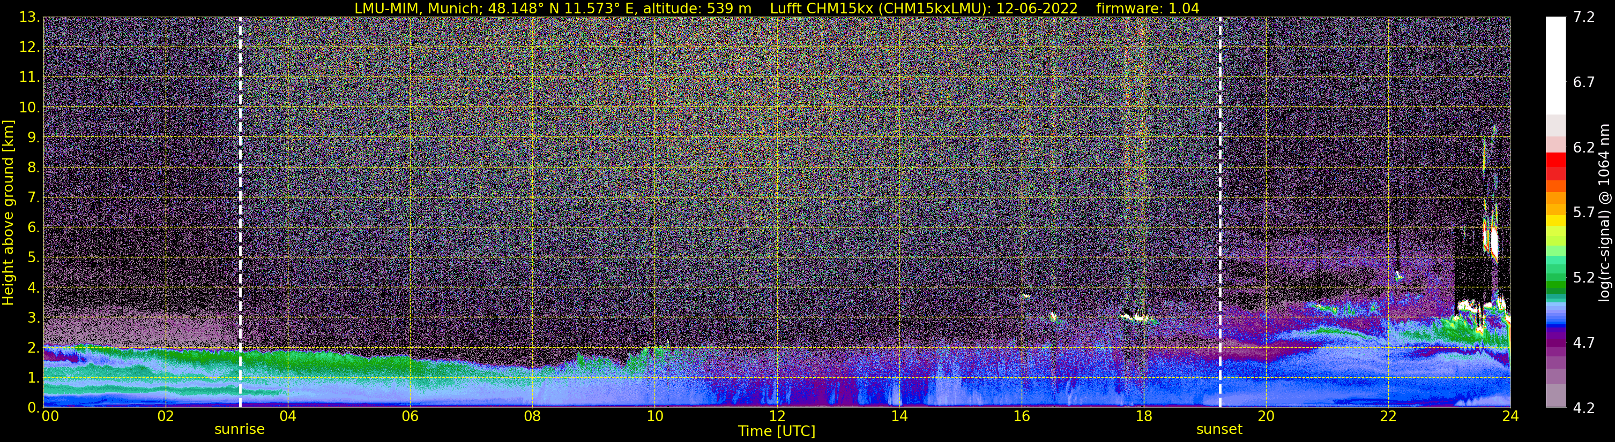Image resolution: width=1615 pixels, height=442 pixels.
Task: Click the date '12-06-2022' in the title
Action: (x=1037, y=8)
